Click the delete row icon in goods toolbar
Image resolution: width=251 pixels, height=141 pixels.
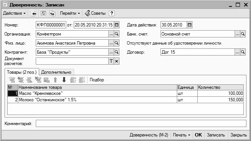[38, 80]
